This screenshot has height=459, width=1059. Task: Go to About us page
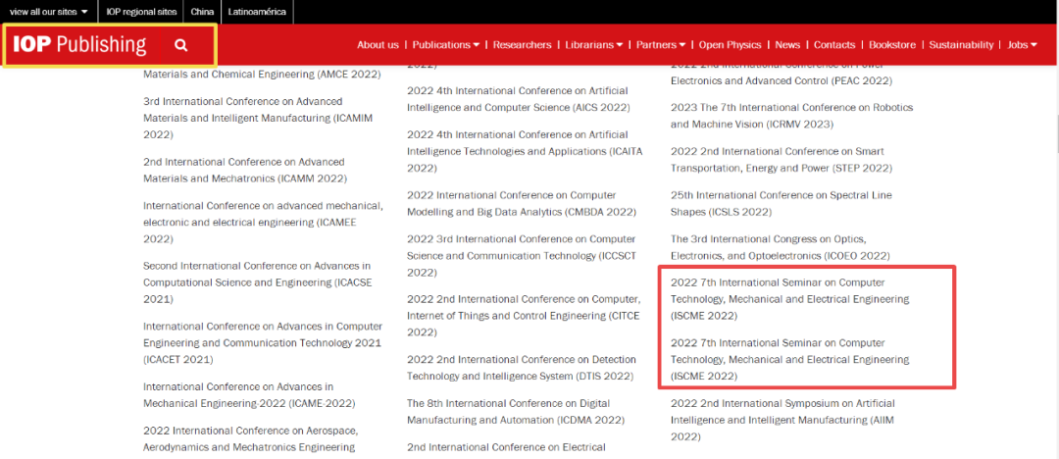[378, 44]
